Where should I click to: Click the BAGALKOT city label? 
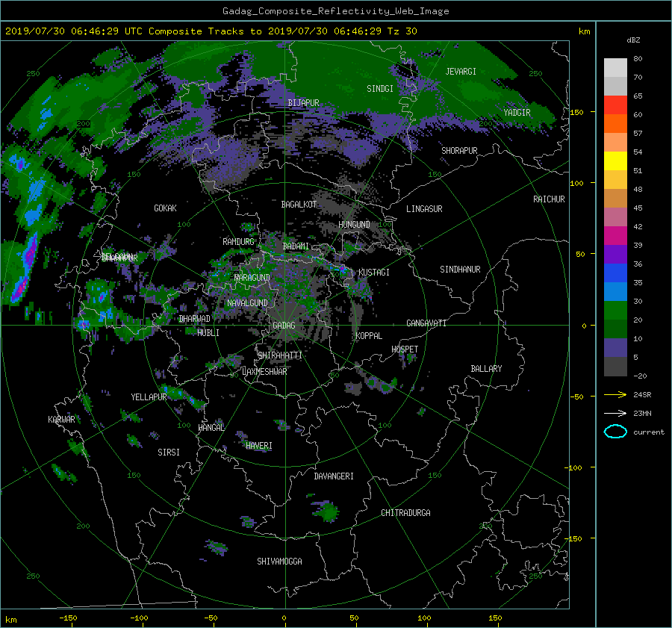click(x=299, y=205)
